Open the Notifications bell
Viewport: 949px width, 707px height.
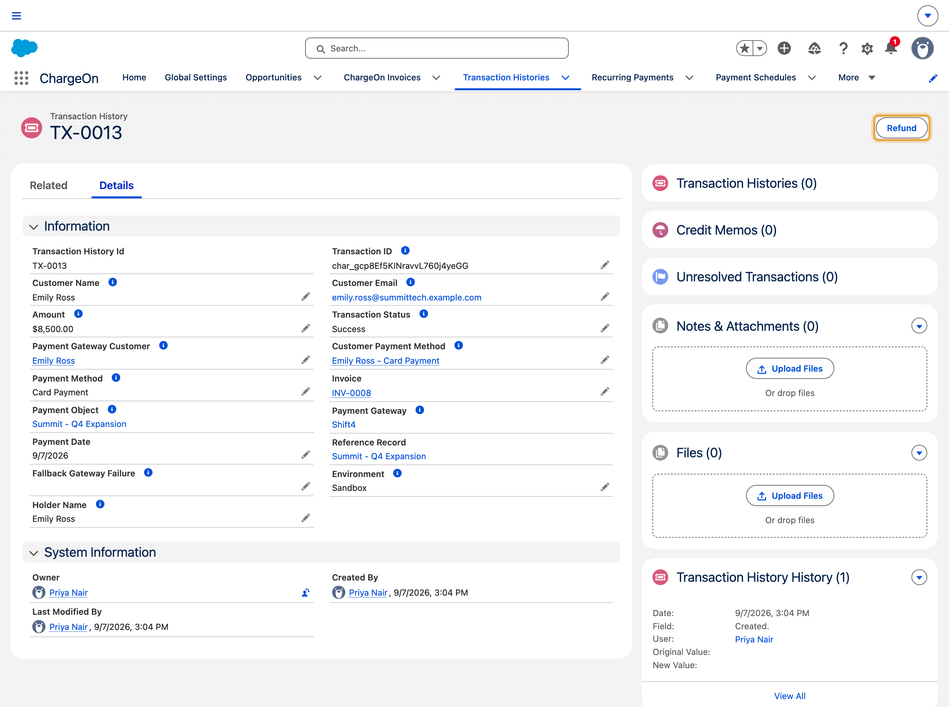(x=891, y=47)
